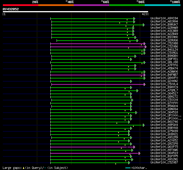Select the UniRef100_Q75K89 label
Image resolution: width=183 pixels, height=170 pixels.
[164, 131]
